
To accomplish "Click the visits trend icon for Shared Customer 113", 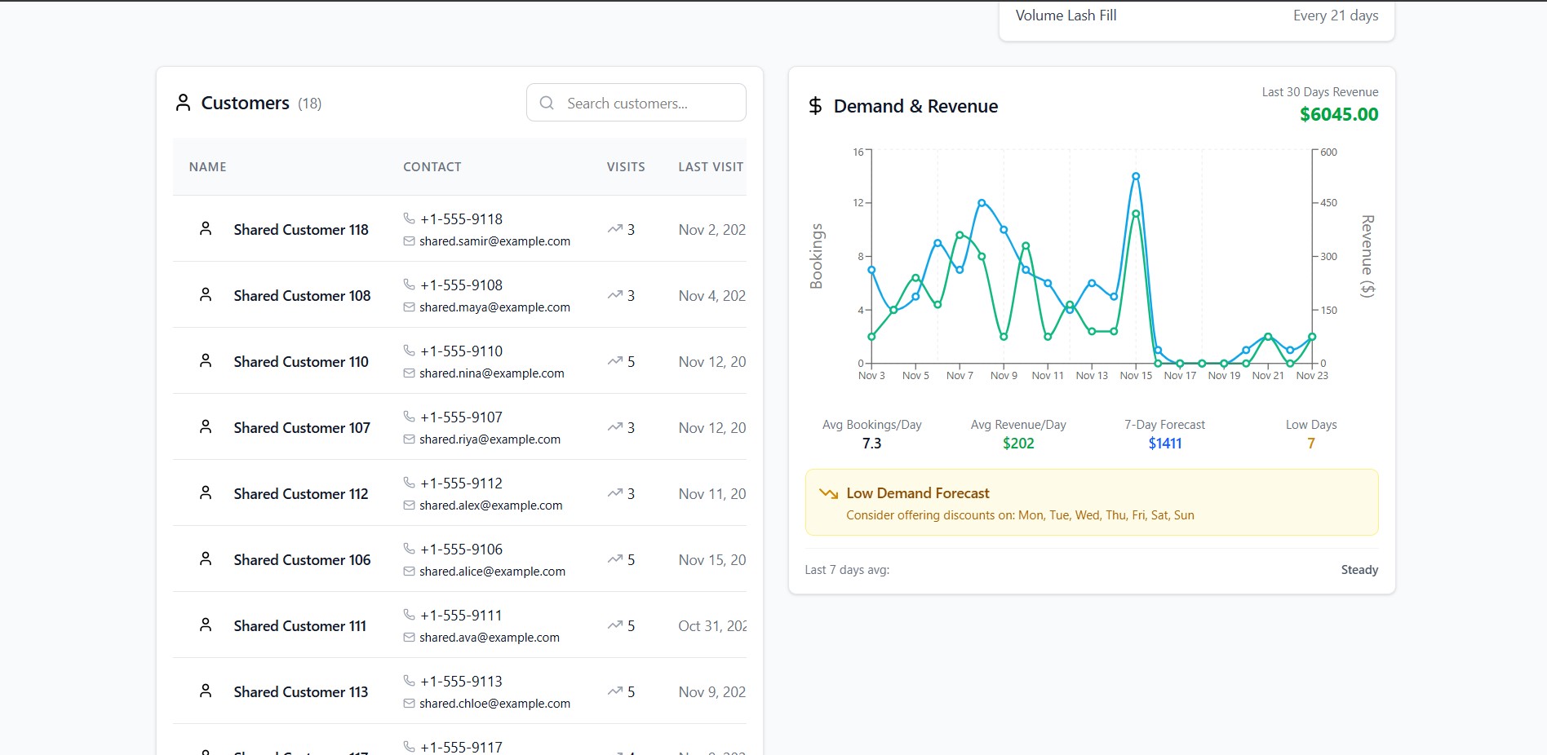I will point(615,691).
